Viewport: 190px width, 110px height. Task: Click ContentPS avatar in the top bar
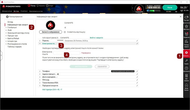[x=139, y=9]
